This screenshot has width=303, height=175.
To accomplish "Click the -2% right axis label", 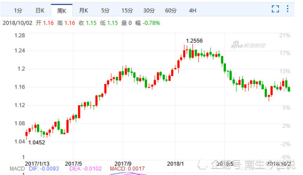I will tap(286, 144).
